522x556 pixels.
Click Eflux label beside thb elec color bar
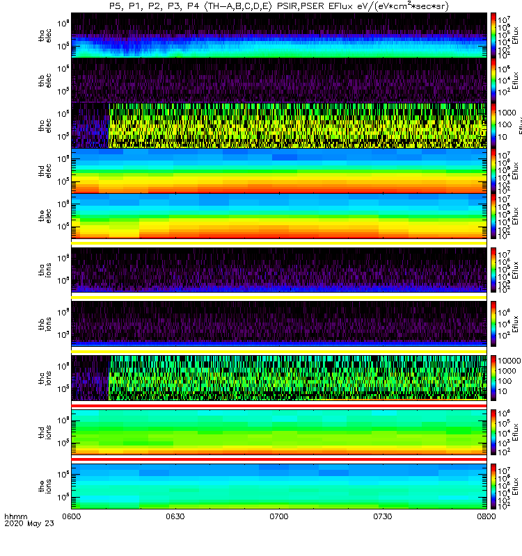click(x=516, y=81)
